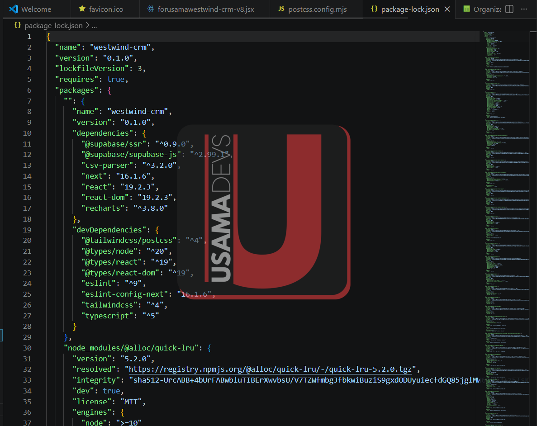
Task: Close the package-lock.json tab
Action: (447, 9)
